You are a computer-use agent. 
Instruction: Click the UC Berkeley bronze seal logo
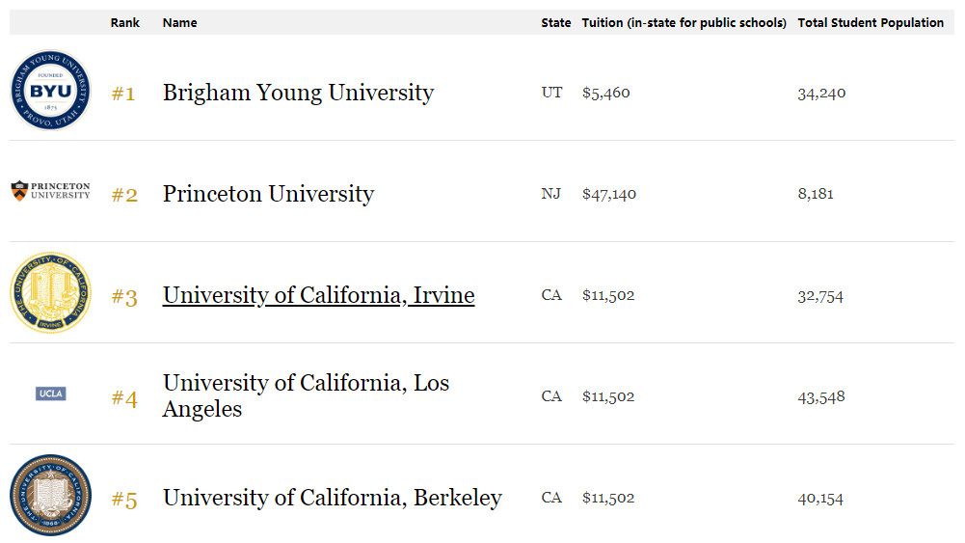click(50, 495)
